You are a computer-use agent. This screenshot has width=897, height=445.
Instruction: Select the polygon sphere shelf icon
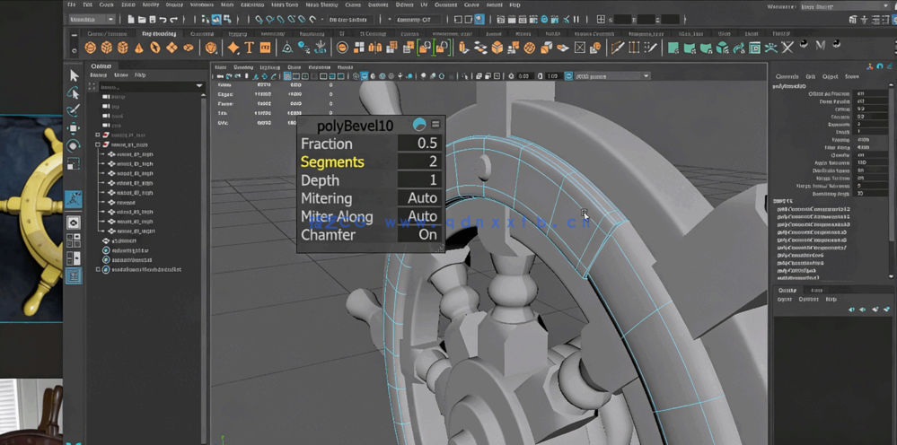(91, 48)
